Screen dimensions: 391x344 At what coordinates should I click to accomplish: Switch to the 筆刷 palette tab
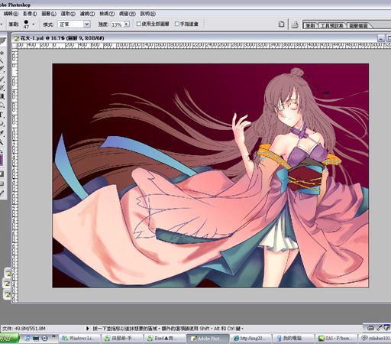click(x=310, y=25)
